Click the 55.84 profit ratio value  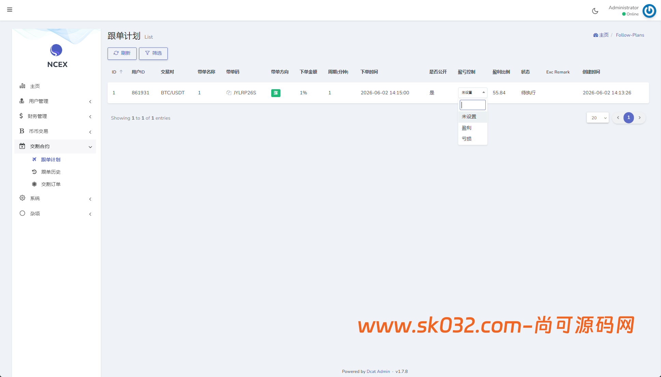click(x=499, y=93)
